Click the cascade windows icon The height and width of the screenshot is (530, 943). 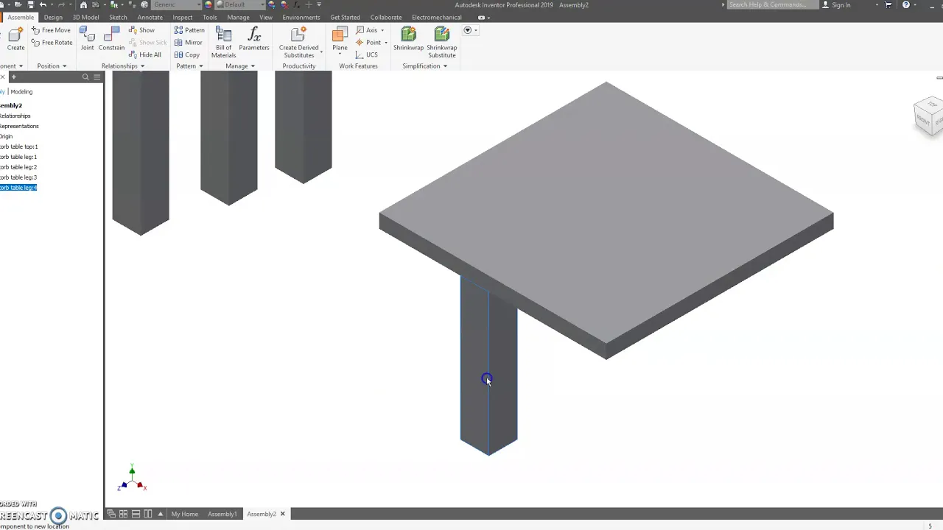point(111,514)
